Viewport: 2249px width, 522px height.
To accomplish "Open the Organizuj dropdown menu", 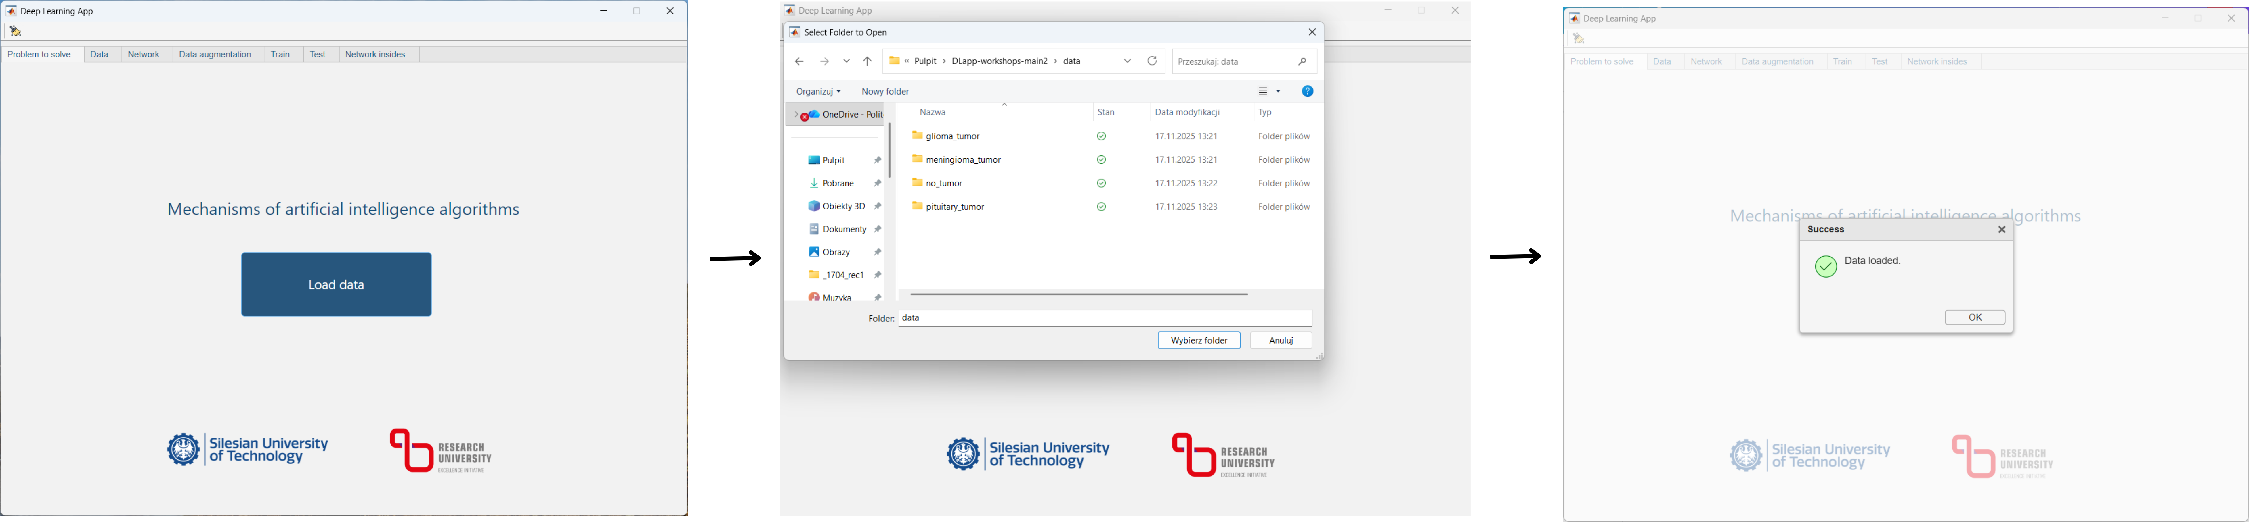I will (x=818, y=92).
